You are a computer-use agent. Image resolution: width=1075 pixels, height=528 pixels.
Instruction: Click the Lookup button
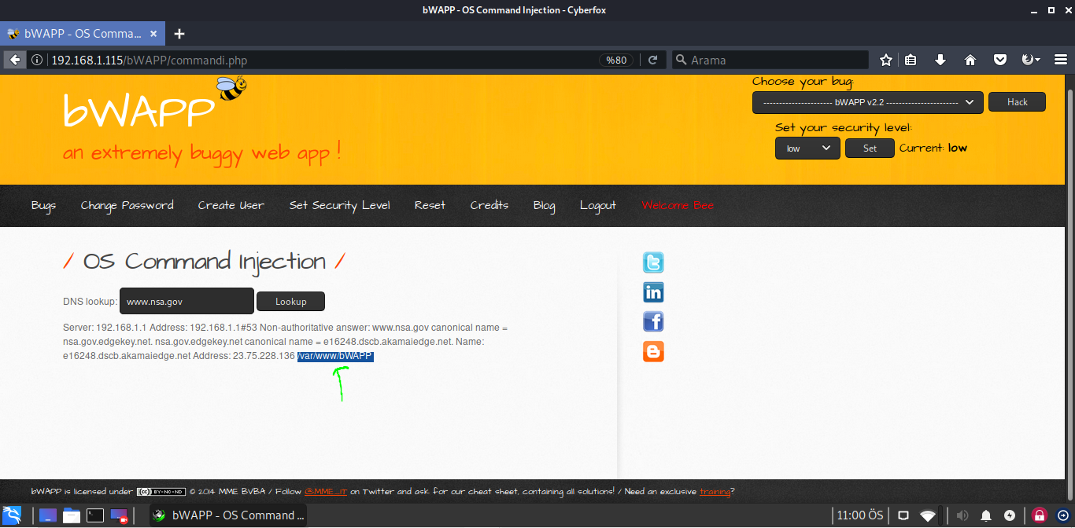[290, 301]
